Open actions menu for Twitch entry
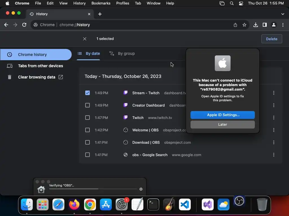The height and width of the screenshot is (216, 289). click(274, 118)
